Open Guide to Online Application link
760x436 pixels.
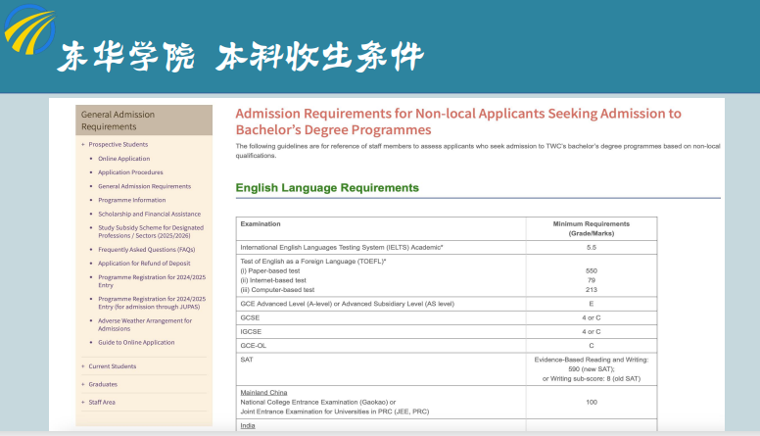[136, 342]
